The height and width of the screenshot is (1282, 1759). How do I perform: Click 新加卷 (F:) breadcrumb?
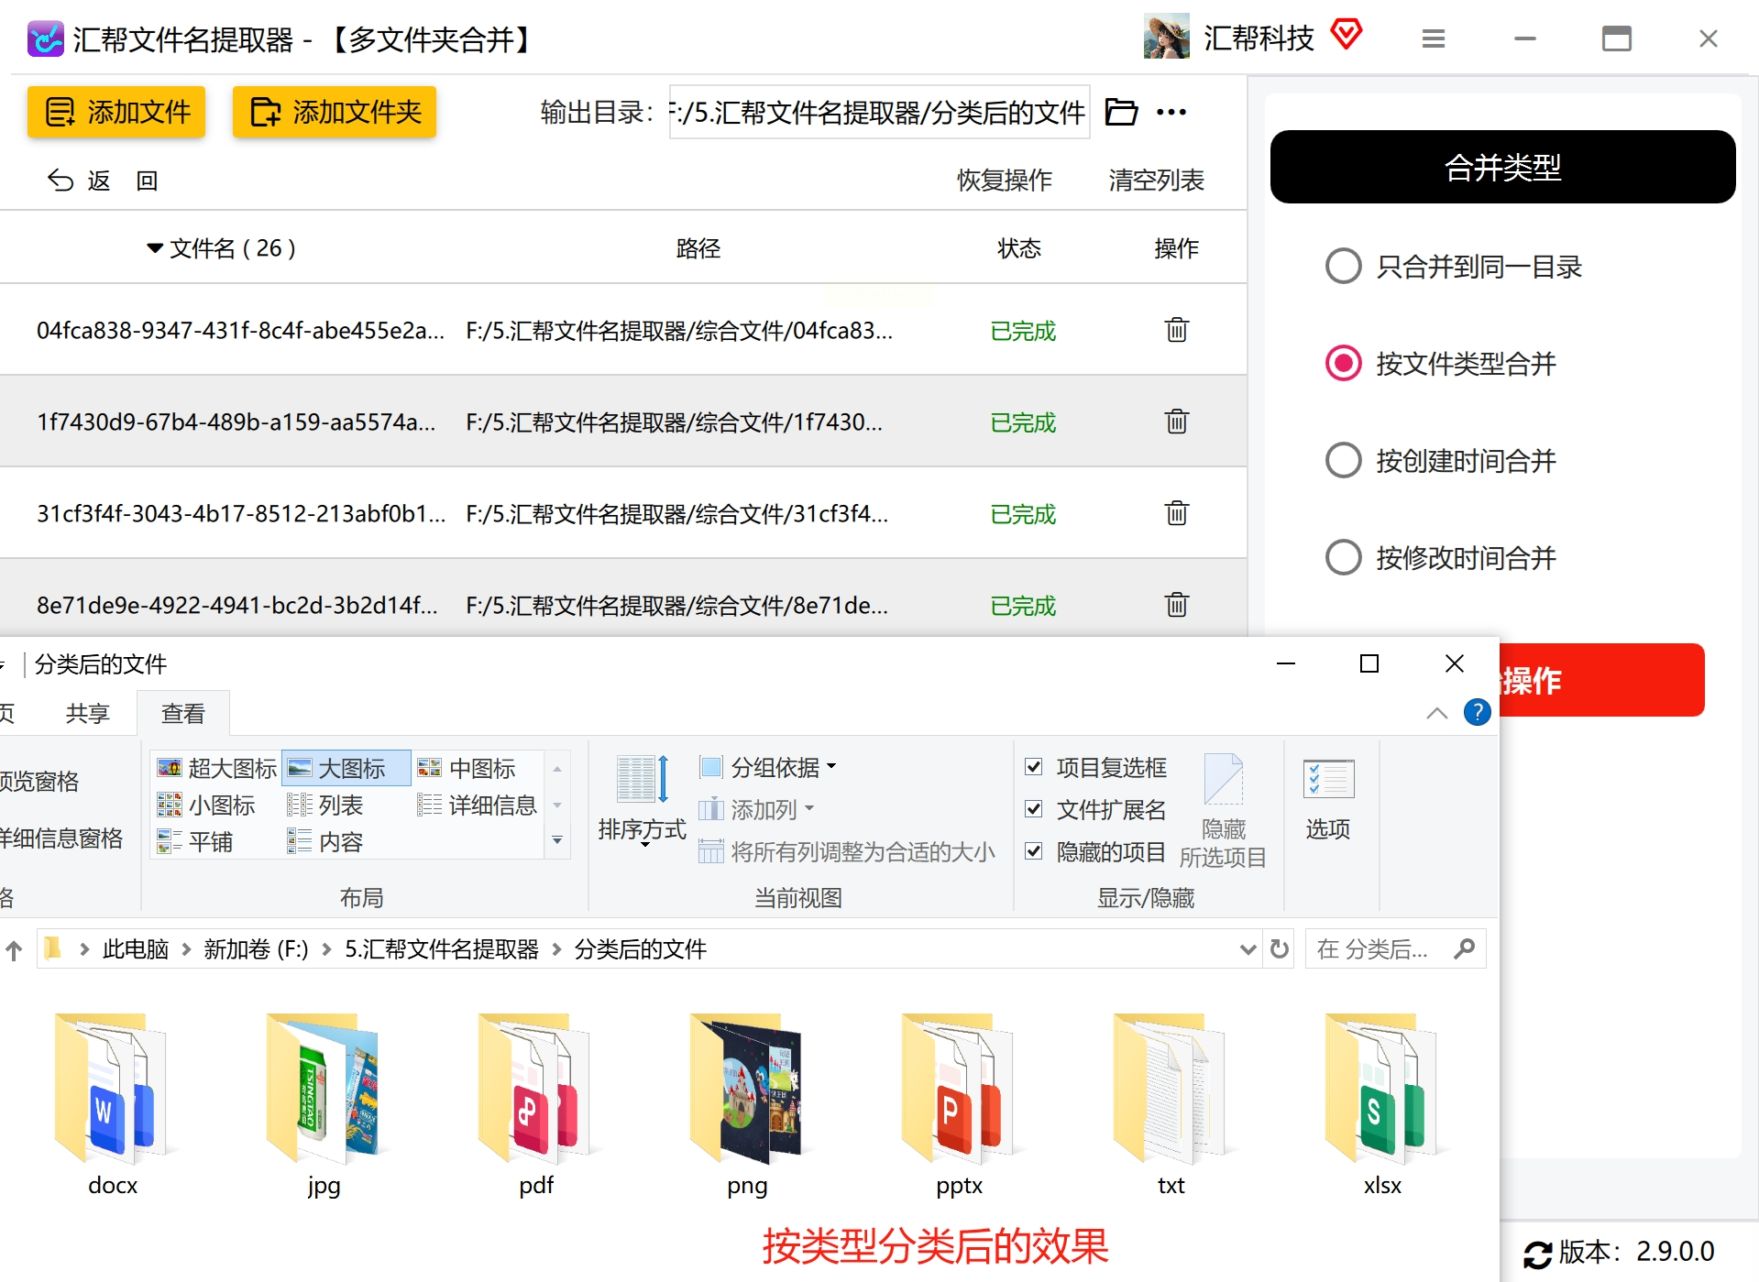click(256, 949)
